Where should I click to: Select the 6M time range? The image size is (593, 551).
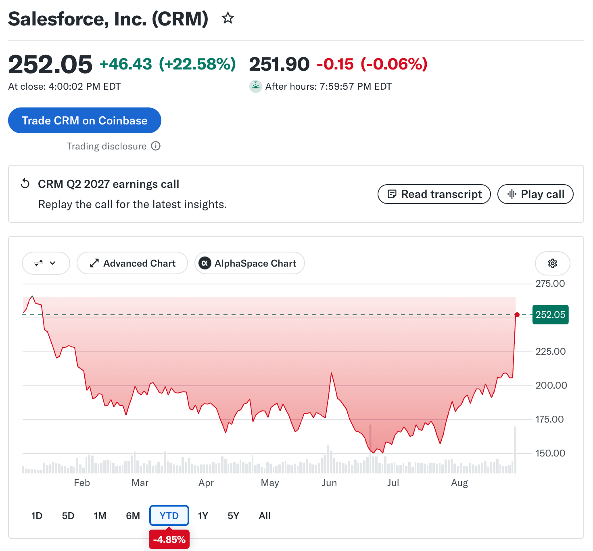click(133, 516)
